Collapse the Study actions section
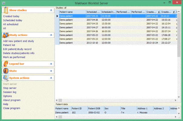The width and height of the screenshot is (183, 121). coord(51,35)
